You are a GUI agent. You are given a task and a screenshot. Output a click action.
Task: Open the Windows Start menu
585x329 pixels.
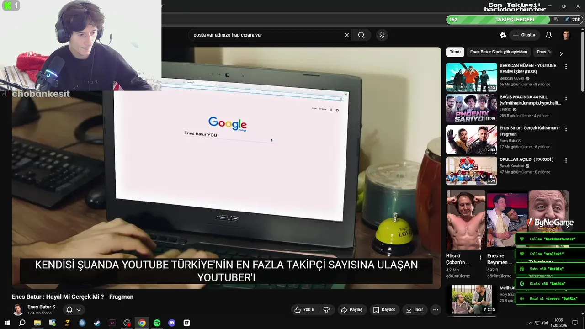pos(7,323)
